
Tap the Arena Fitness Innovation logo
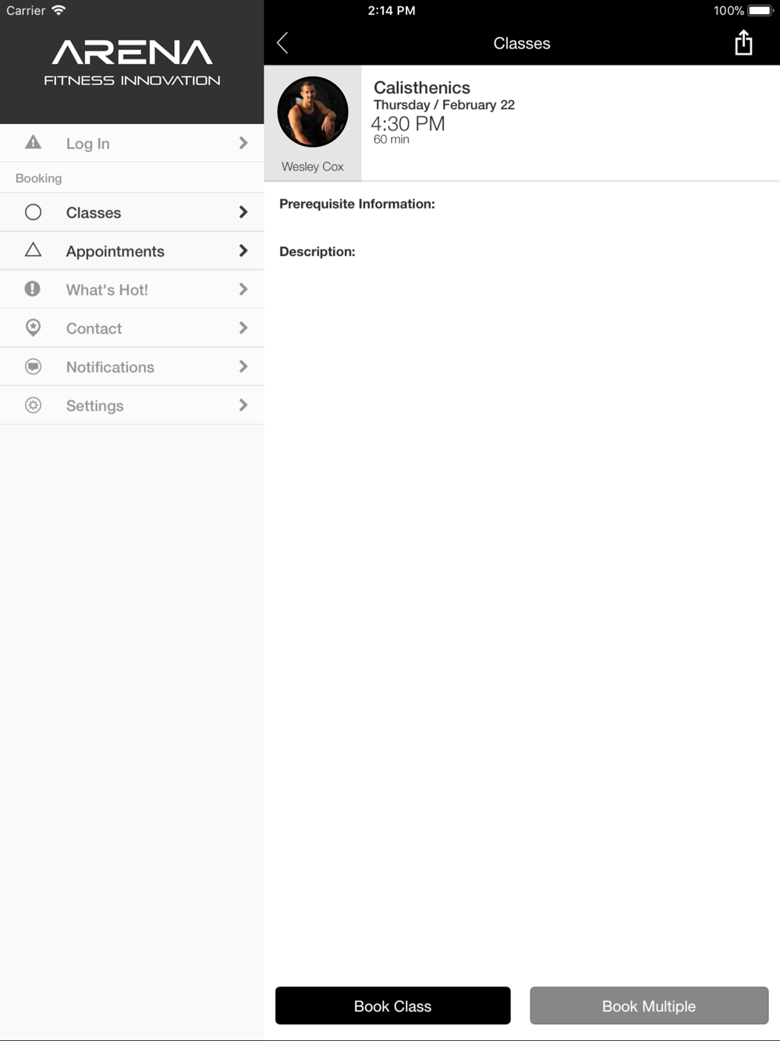tap(132, 62)
